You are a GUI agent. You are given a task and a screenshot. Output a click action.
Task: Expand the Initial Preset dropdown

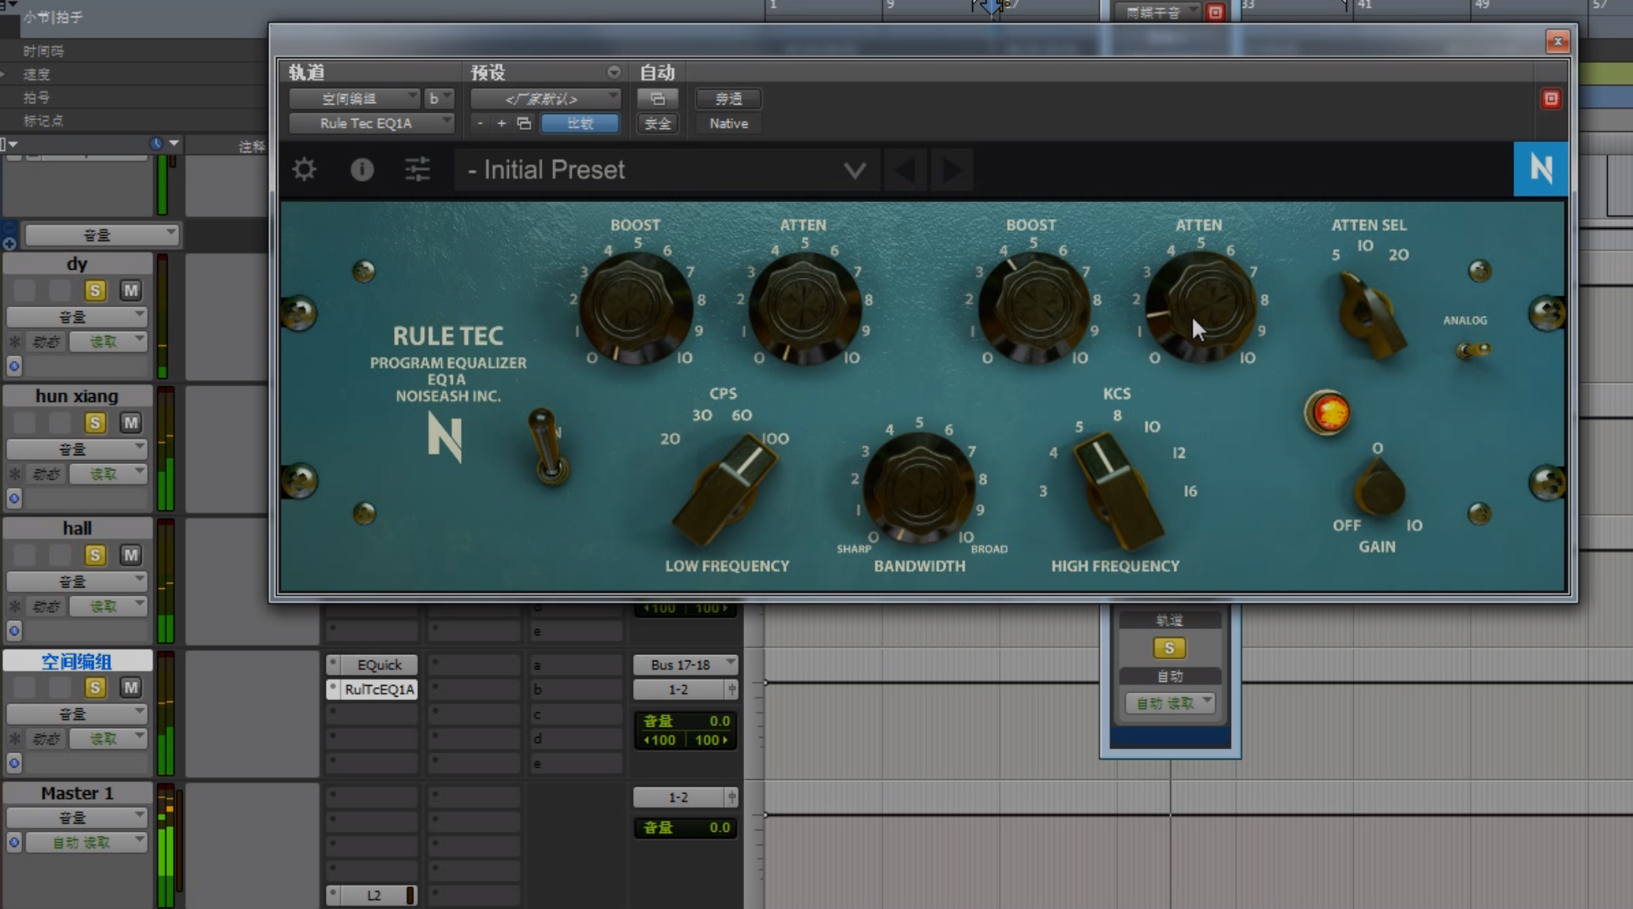coord(854,170)
